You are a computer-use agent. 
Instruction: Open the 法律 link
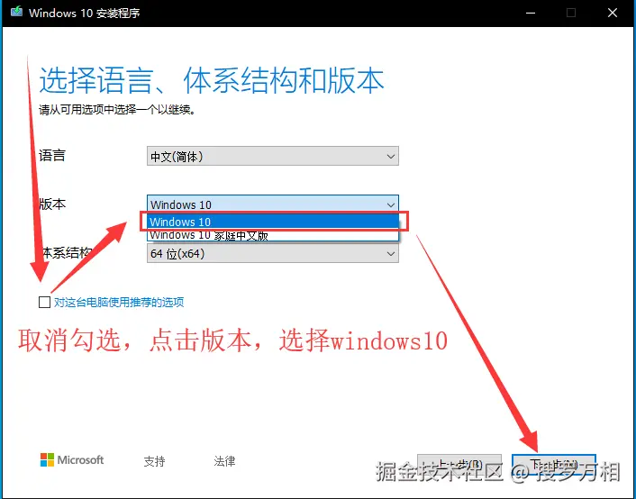(224, 461)
